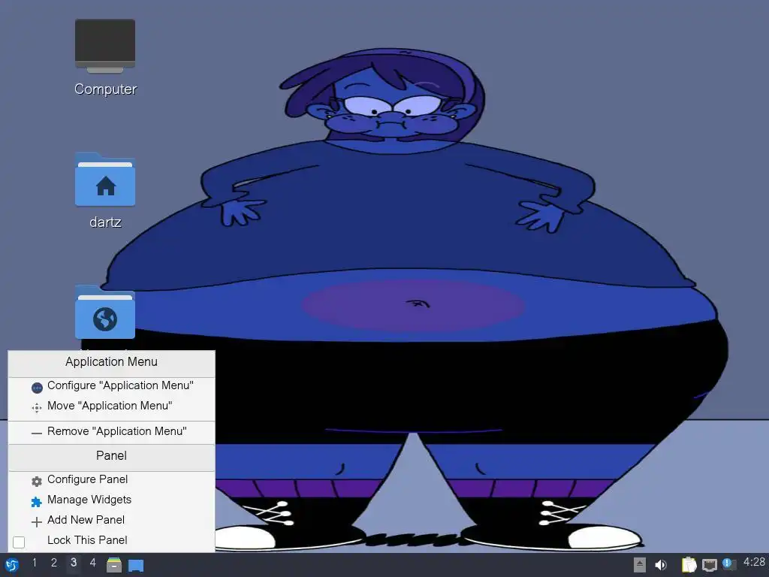769x577 pixels.
Task: Open the network connection tray icon
Action: 709,565
